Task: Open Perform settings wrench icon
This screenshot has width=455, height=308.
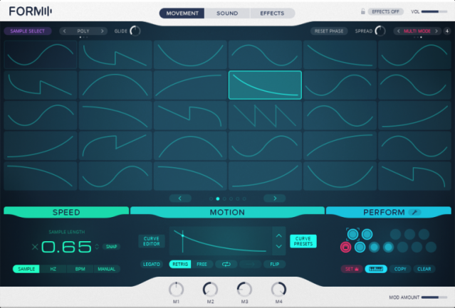Action: [414, 213]
